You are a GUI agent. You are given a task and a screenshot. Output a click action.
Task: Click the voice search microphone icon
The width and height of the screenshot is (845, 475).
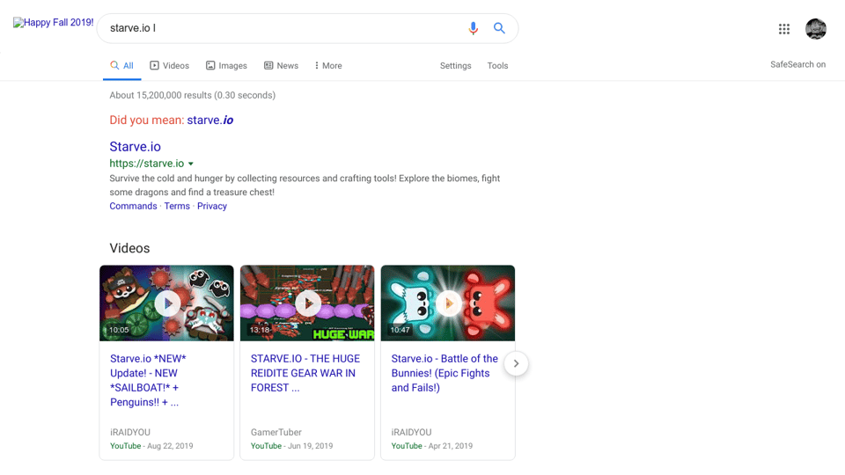tap(473, 28)
